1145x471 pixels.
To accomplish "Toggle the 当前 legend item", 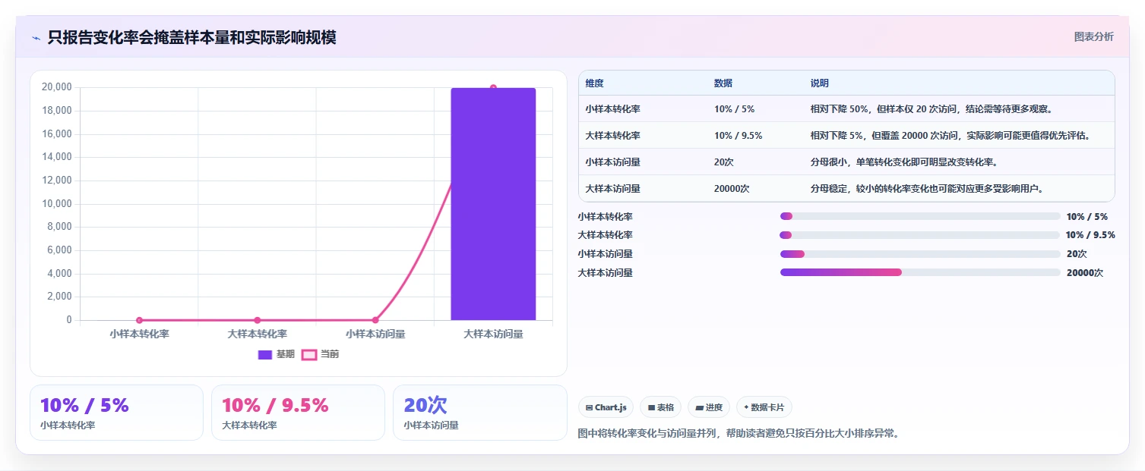I will [x=320, y=354].
